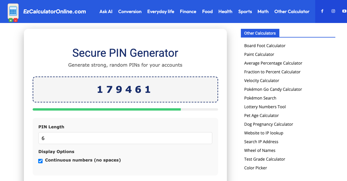Select the EzCalculatorOnline.com site title
Image resolution: width=347 pixels, height=181 pixels.
click(x=55, y=11)
